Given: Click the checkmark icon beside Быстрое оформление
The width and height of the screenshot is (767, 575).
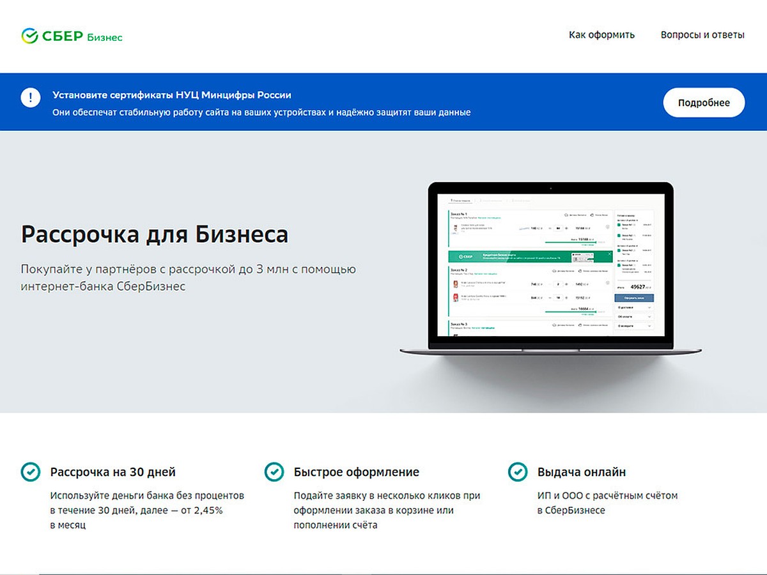Looking at the screenshot, I should [274, 472].
